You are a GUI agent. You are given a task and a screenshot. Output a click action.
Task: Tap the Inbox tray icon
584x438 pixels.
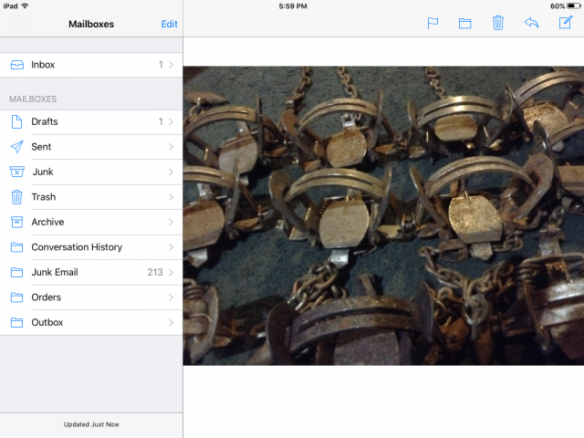coord(17,65)
